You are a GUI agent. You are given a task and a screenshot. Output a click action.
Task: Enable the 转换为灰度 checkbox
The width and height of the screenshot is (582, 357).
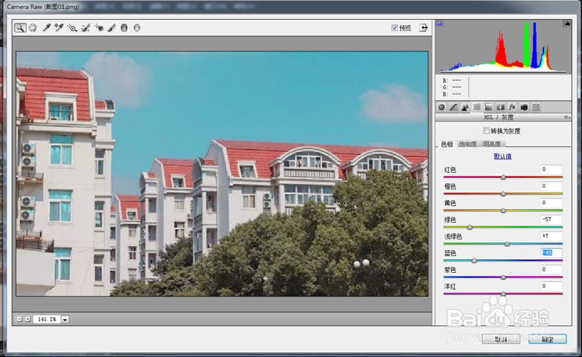tap(486, 130)
